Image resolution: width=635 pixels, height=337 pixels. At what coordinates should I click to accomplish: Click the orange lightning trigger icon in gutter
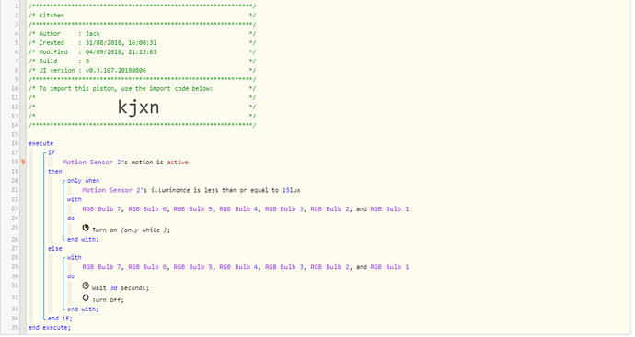point(24,162)
